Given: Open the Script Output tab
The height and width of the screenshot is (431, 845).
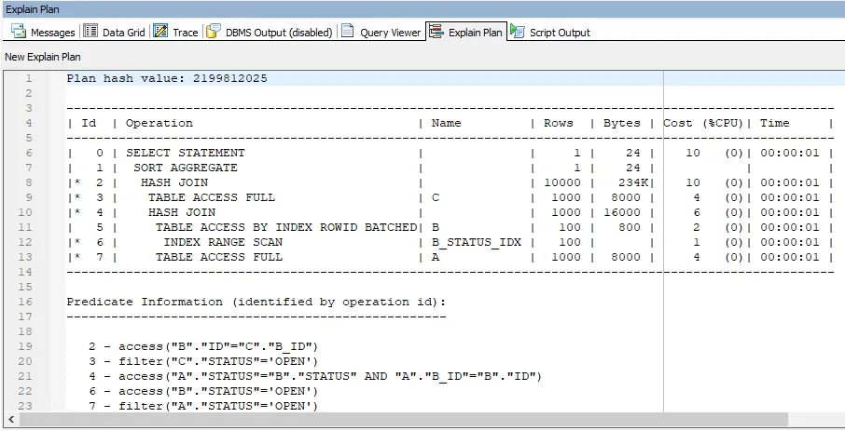Looking at the screenshot, I should click(560, 33).
